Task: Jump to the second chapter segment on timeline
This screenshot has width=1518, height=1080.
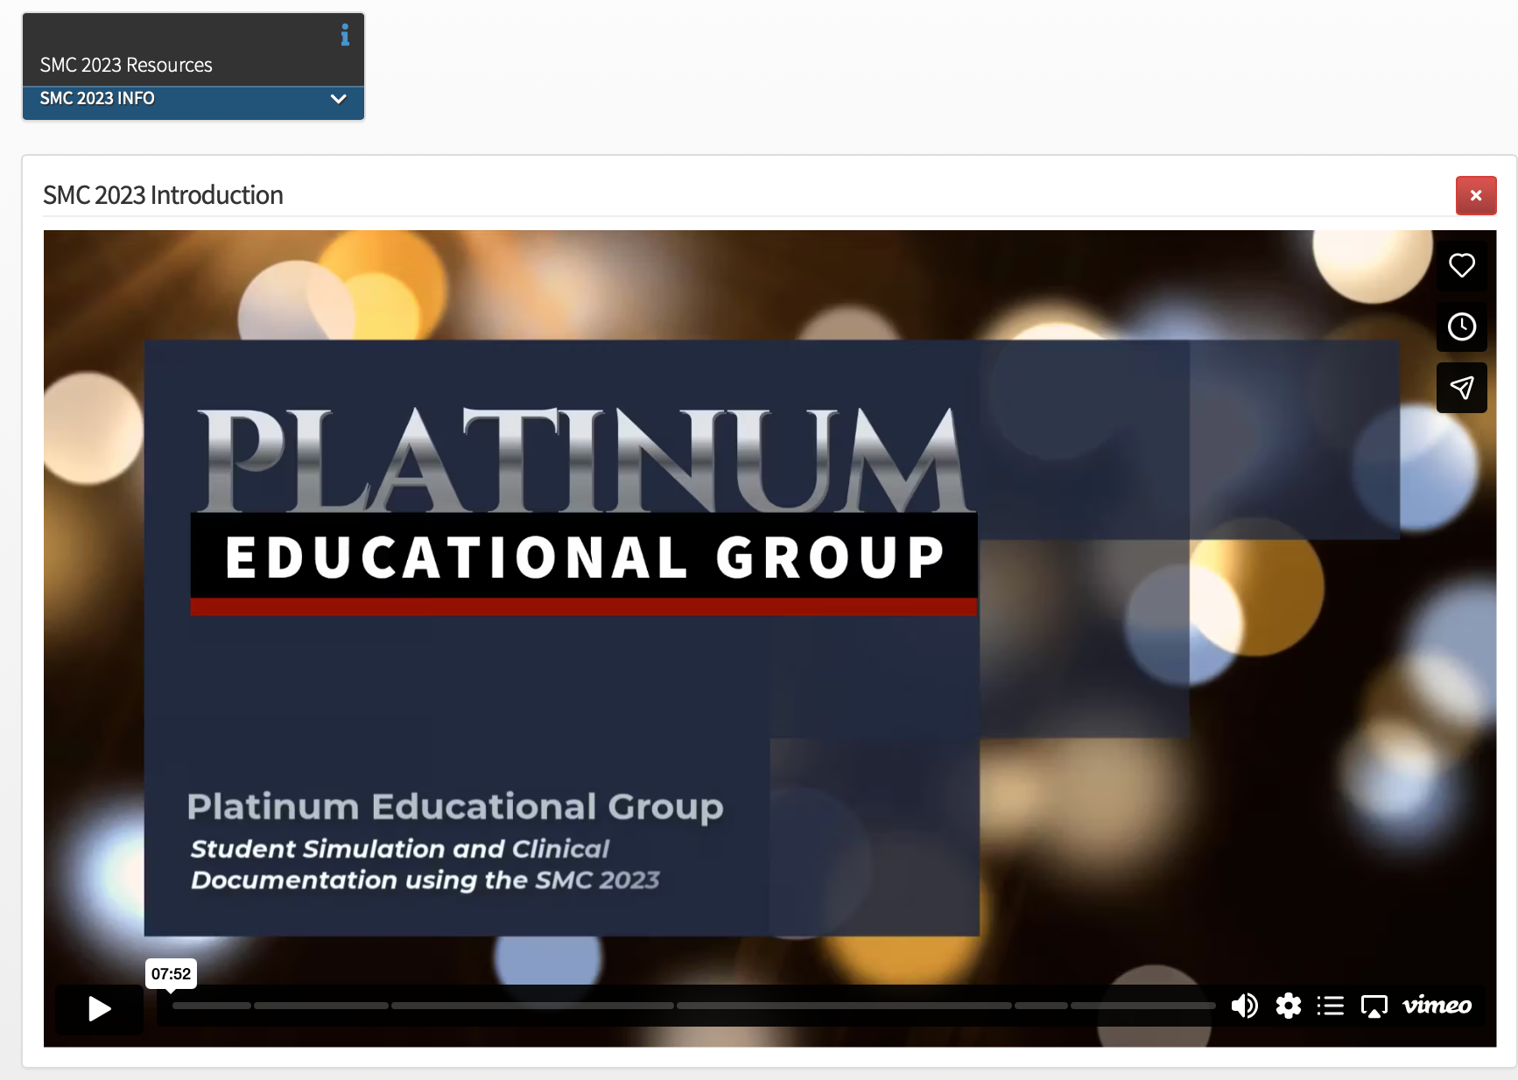Action: [x=321, y=1006]
